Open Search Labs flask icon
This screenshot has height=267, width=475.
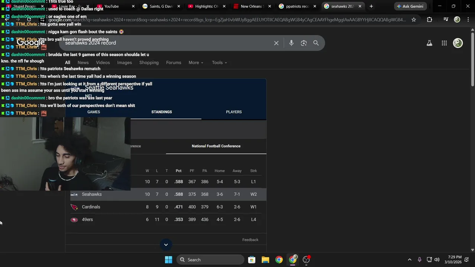(x=429, y=43)
